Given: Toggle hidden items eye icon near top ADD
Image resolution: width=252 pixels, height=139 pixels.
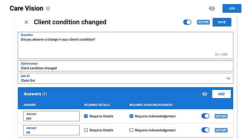Looking at the screenshot, I should (212, 8).
